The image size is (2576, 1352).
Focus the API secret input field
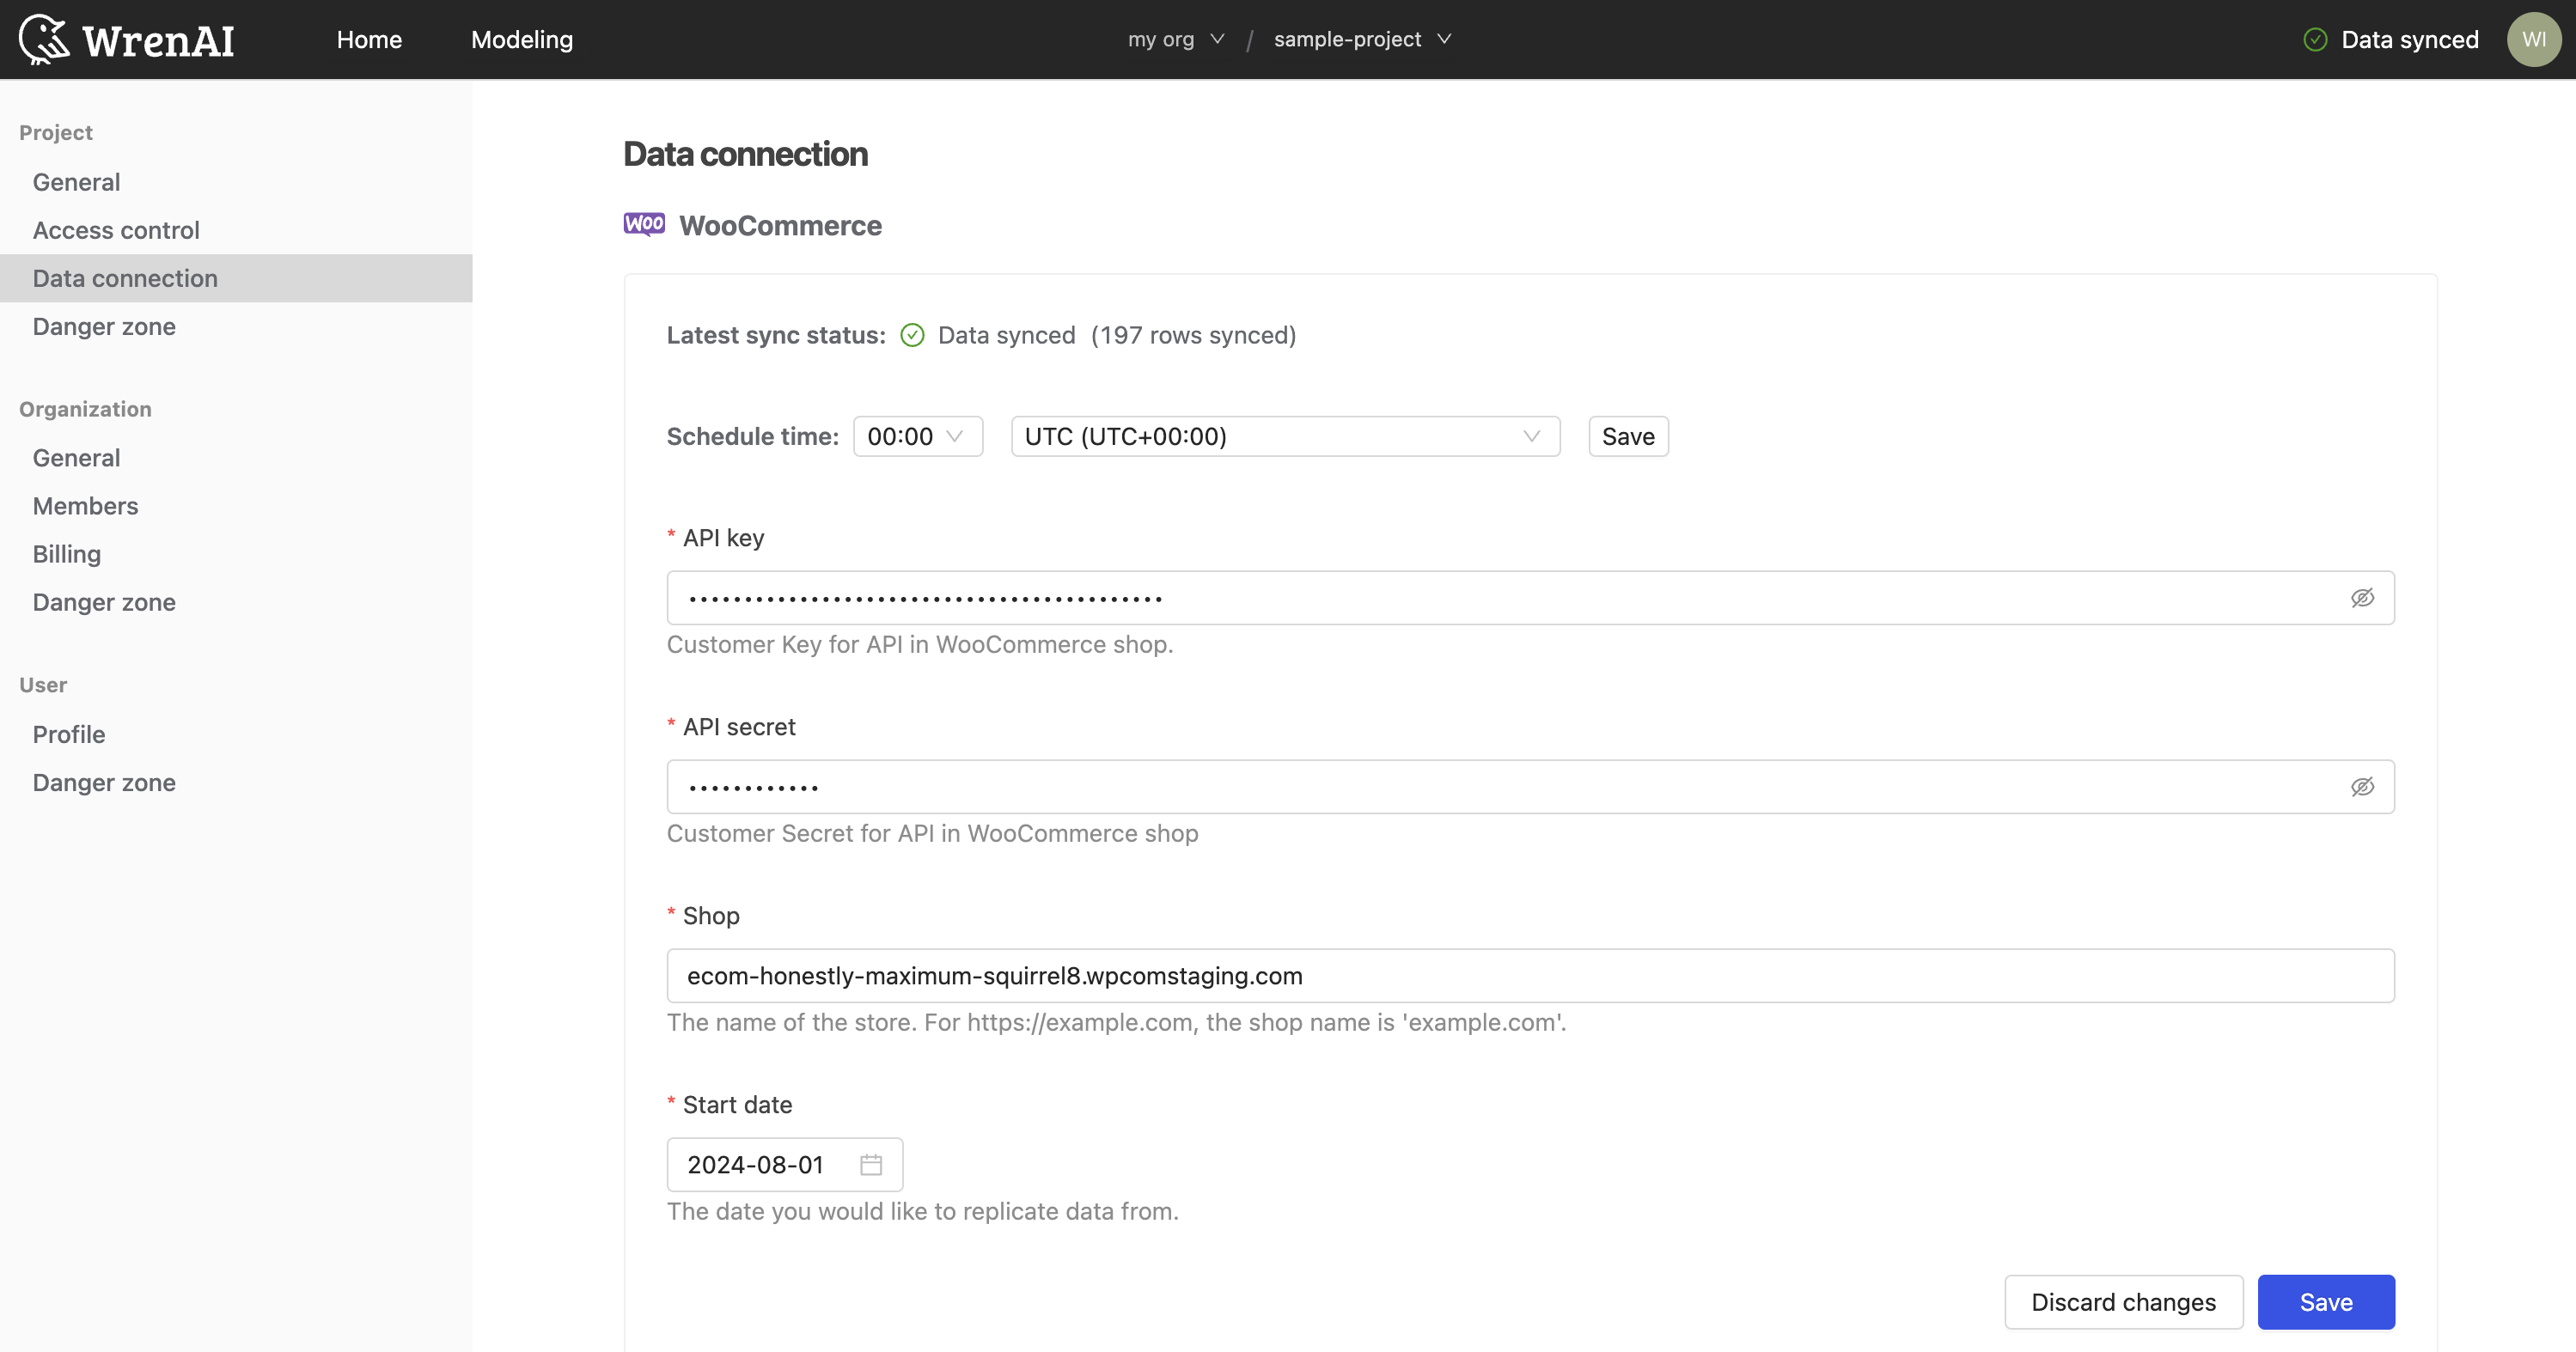1530,787
